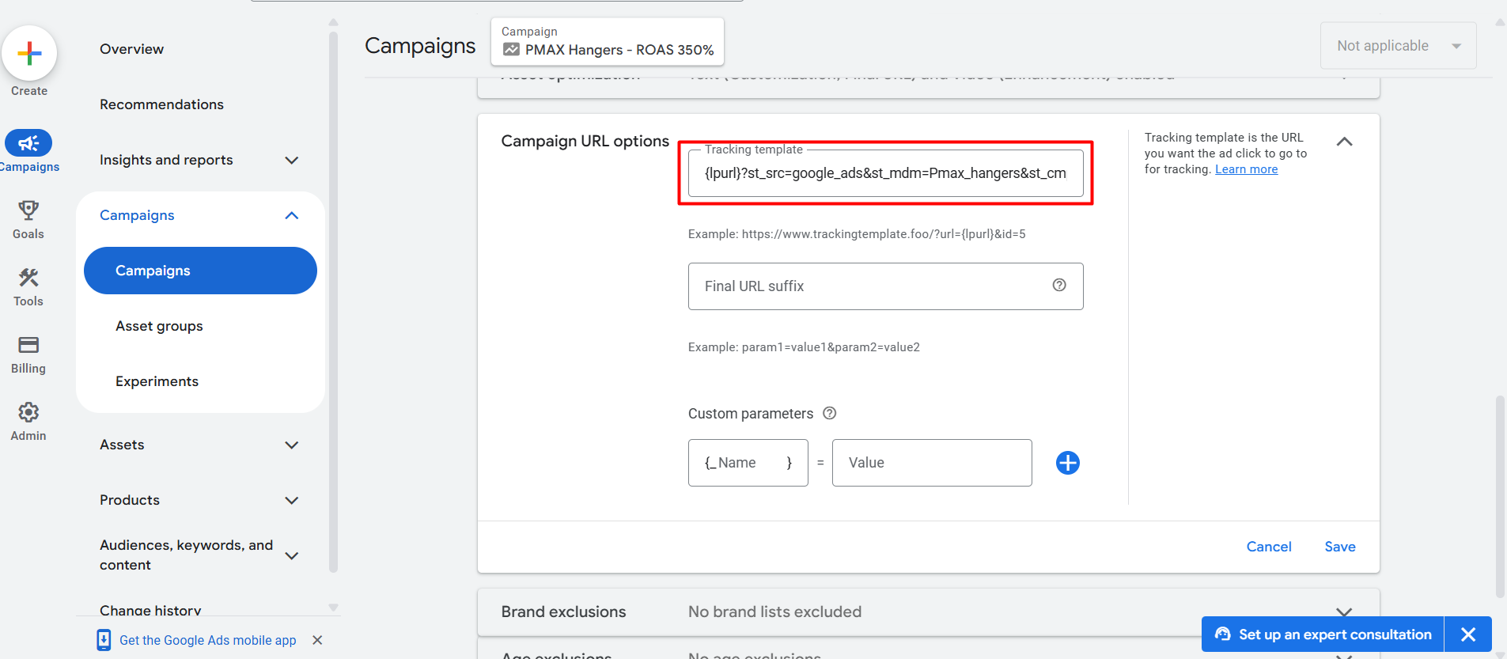The height and width of the screenshot is (659, 1507).
Task: Open the Tools wrench icon
Action: coord(28,277)
